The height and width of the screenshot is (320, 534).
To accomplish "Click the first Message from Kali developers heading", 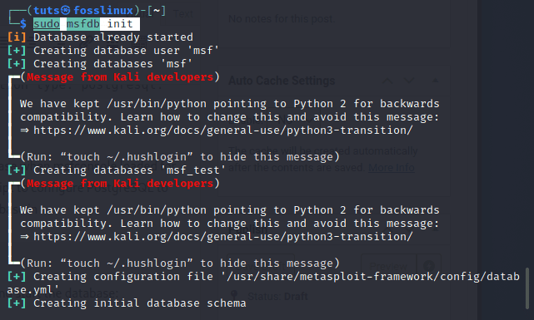I will [120, 77].
